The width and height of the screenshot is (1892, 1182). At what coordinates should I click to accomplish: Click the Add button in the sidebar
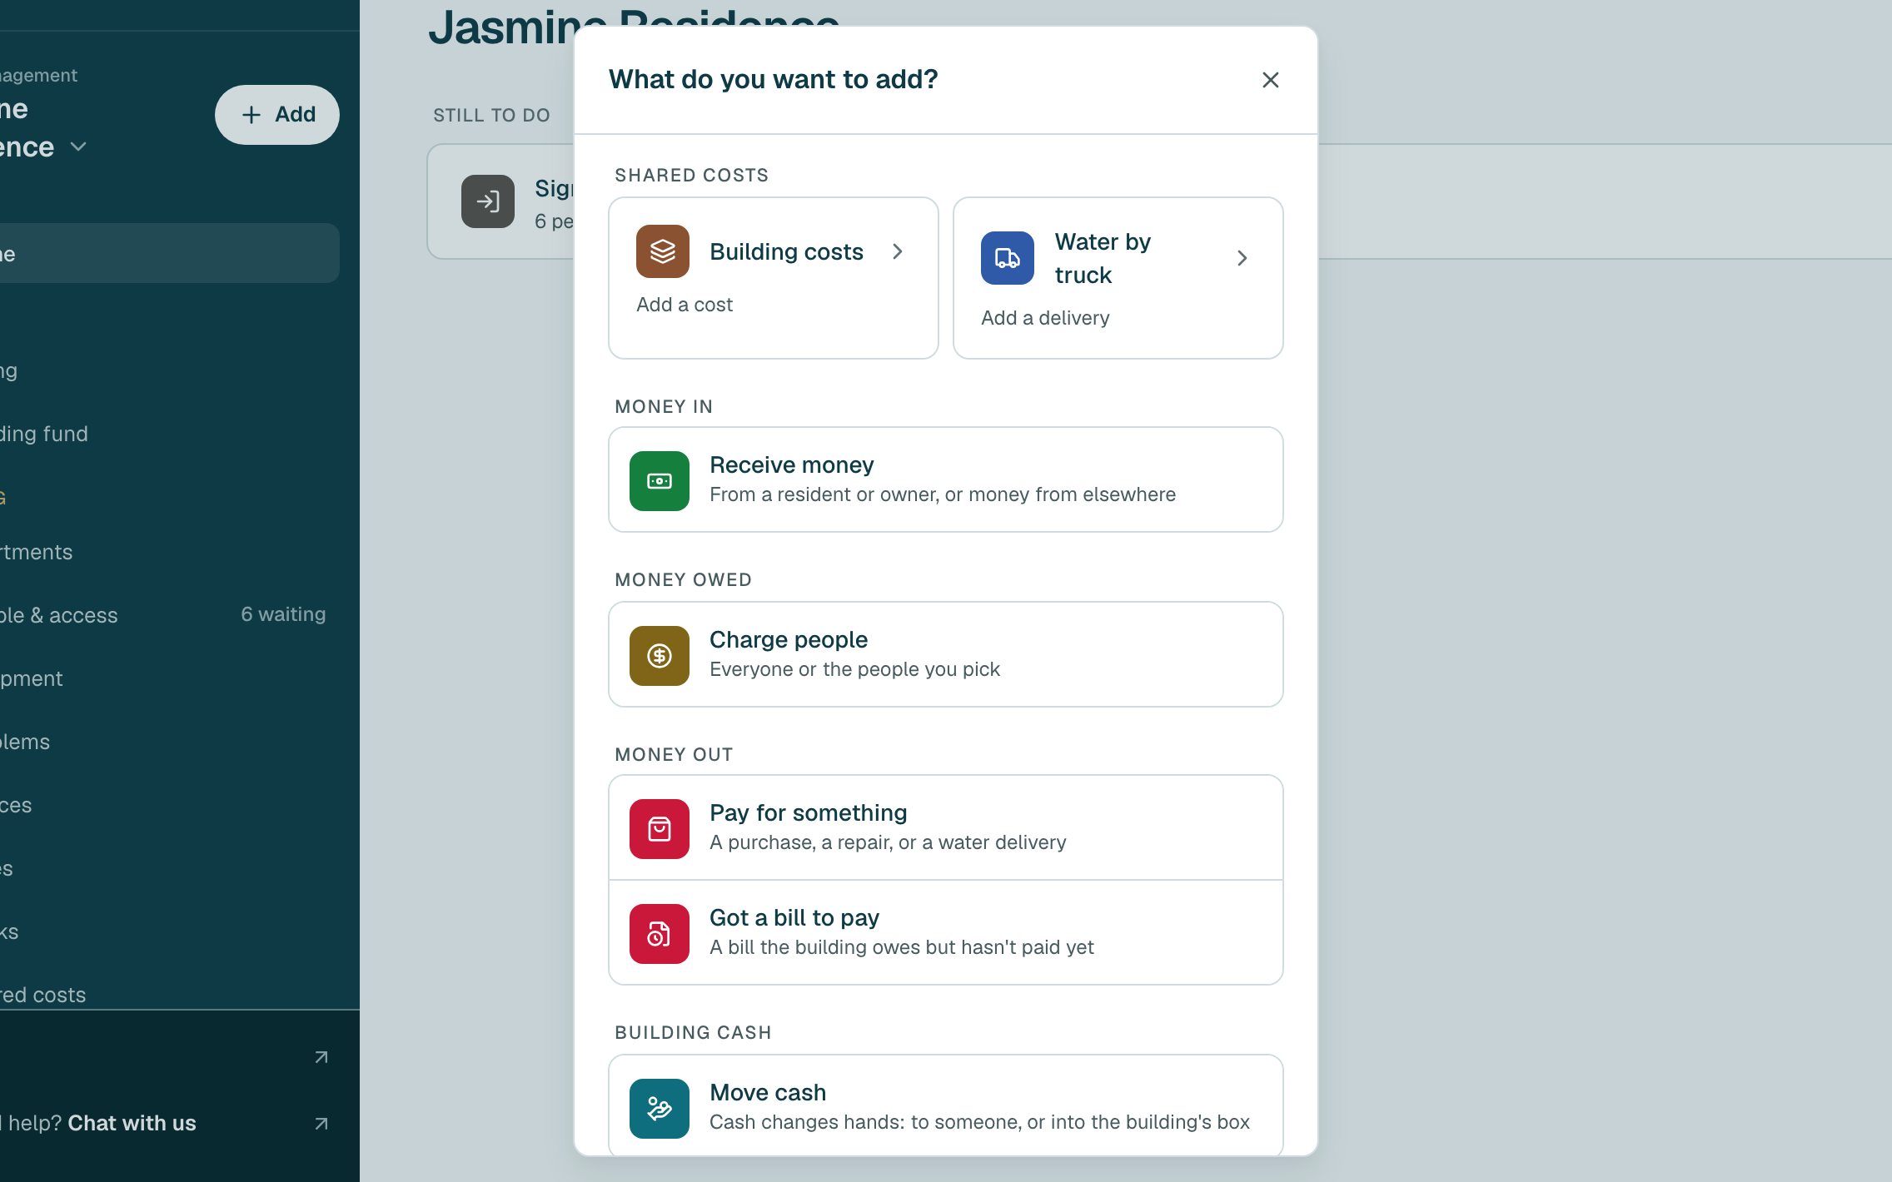click(276, 115)
